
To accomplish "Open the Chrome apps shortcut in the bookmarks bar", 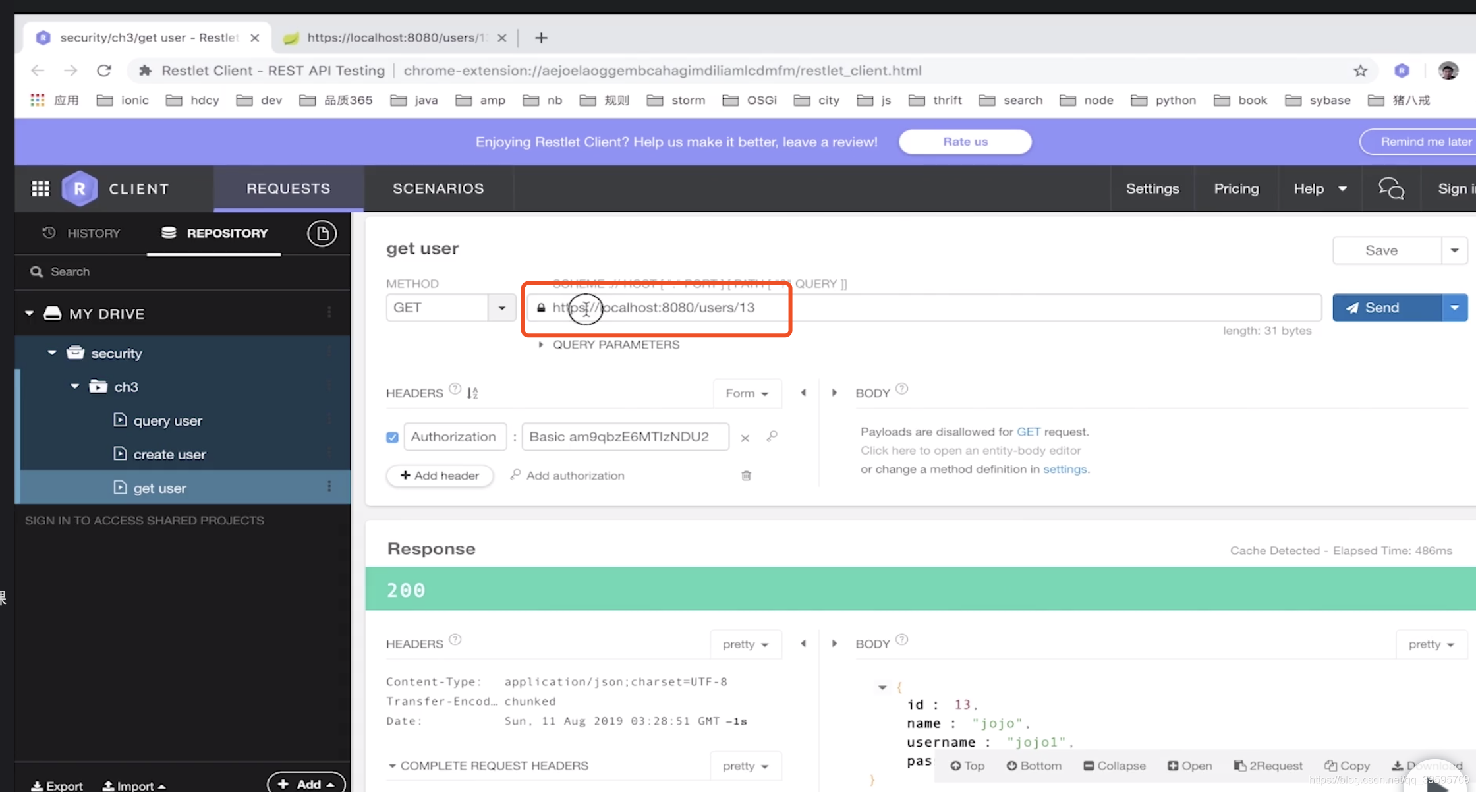I will click(x=54, y=100).
